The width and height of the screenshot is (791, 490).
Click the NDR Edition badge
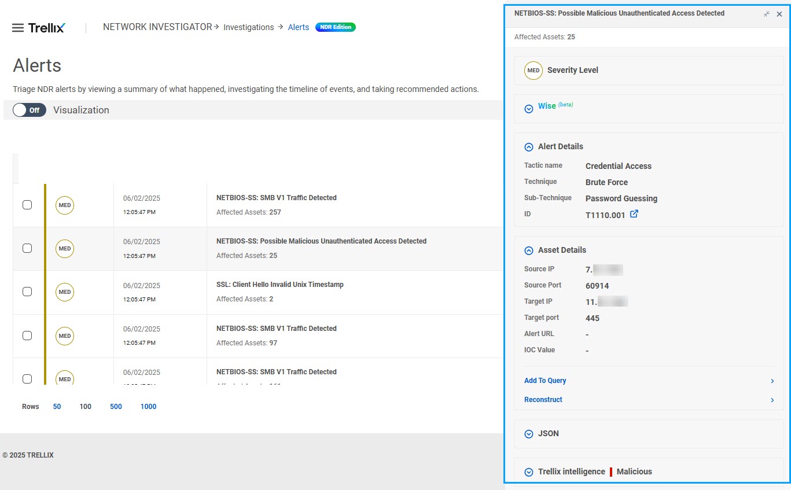[336, 27]
